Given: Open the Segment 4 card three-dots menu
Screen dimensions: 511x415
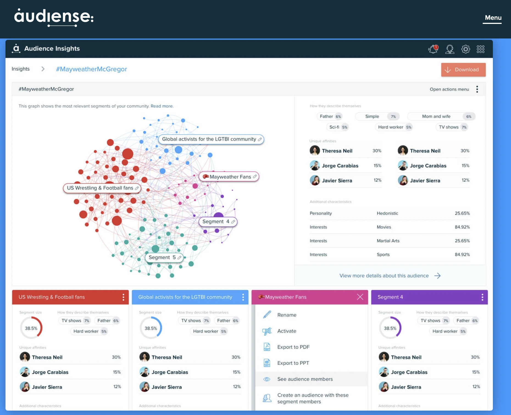Looking at the screenshot, I should pyautogui.click(x=482, y=297).
